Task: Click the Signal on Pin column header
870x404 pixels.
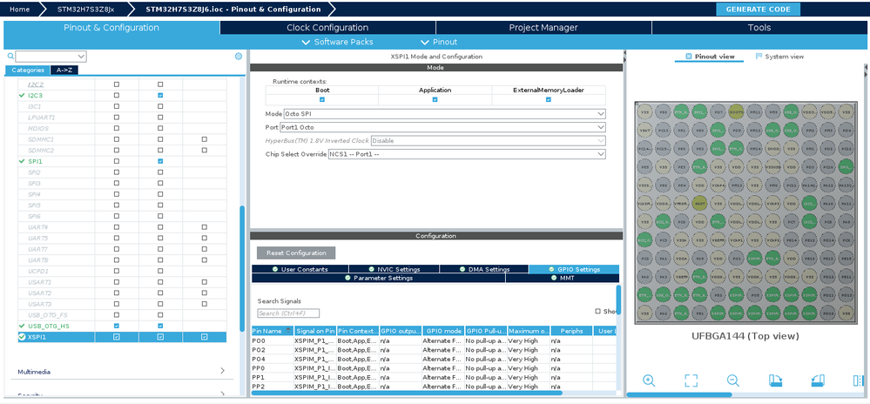Action: coord(315,331)
